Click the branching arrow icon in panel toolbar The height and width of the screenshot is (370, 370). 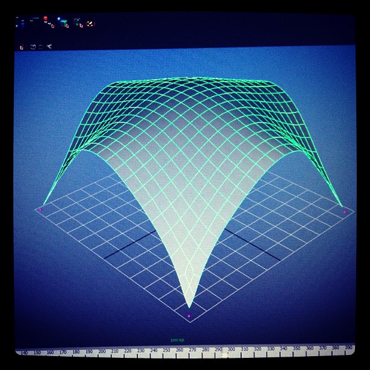point(50,46)
